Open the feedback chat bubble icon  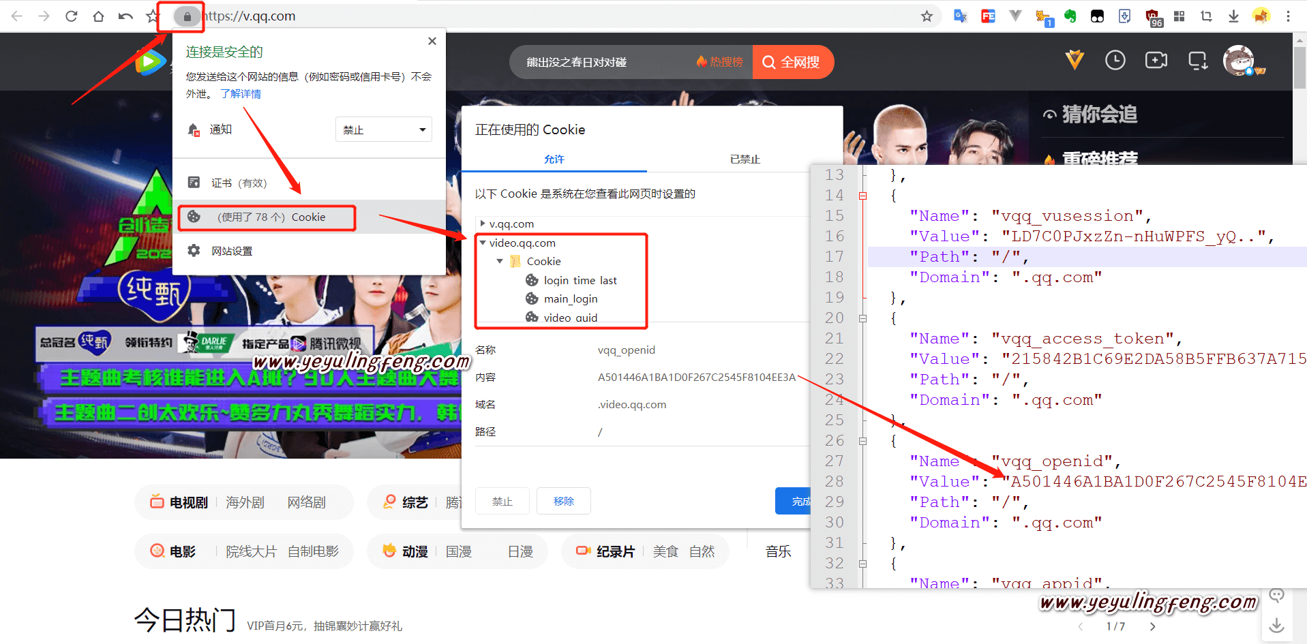point(1277,596)
